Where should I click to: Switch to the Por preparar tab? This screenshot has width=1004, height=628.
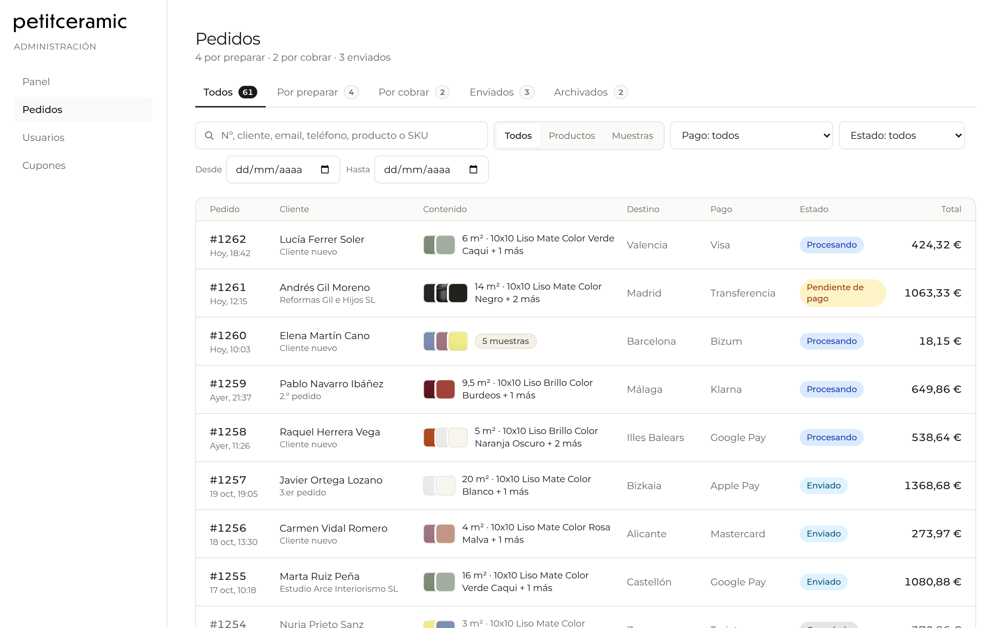(318, 92)
